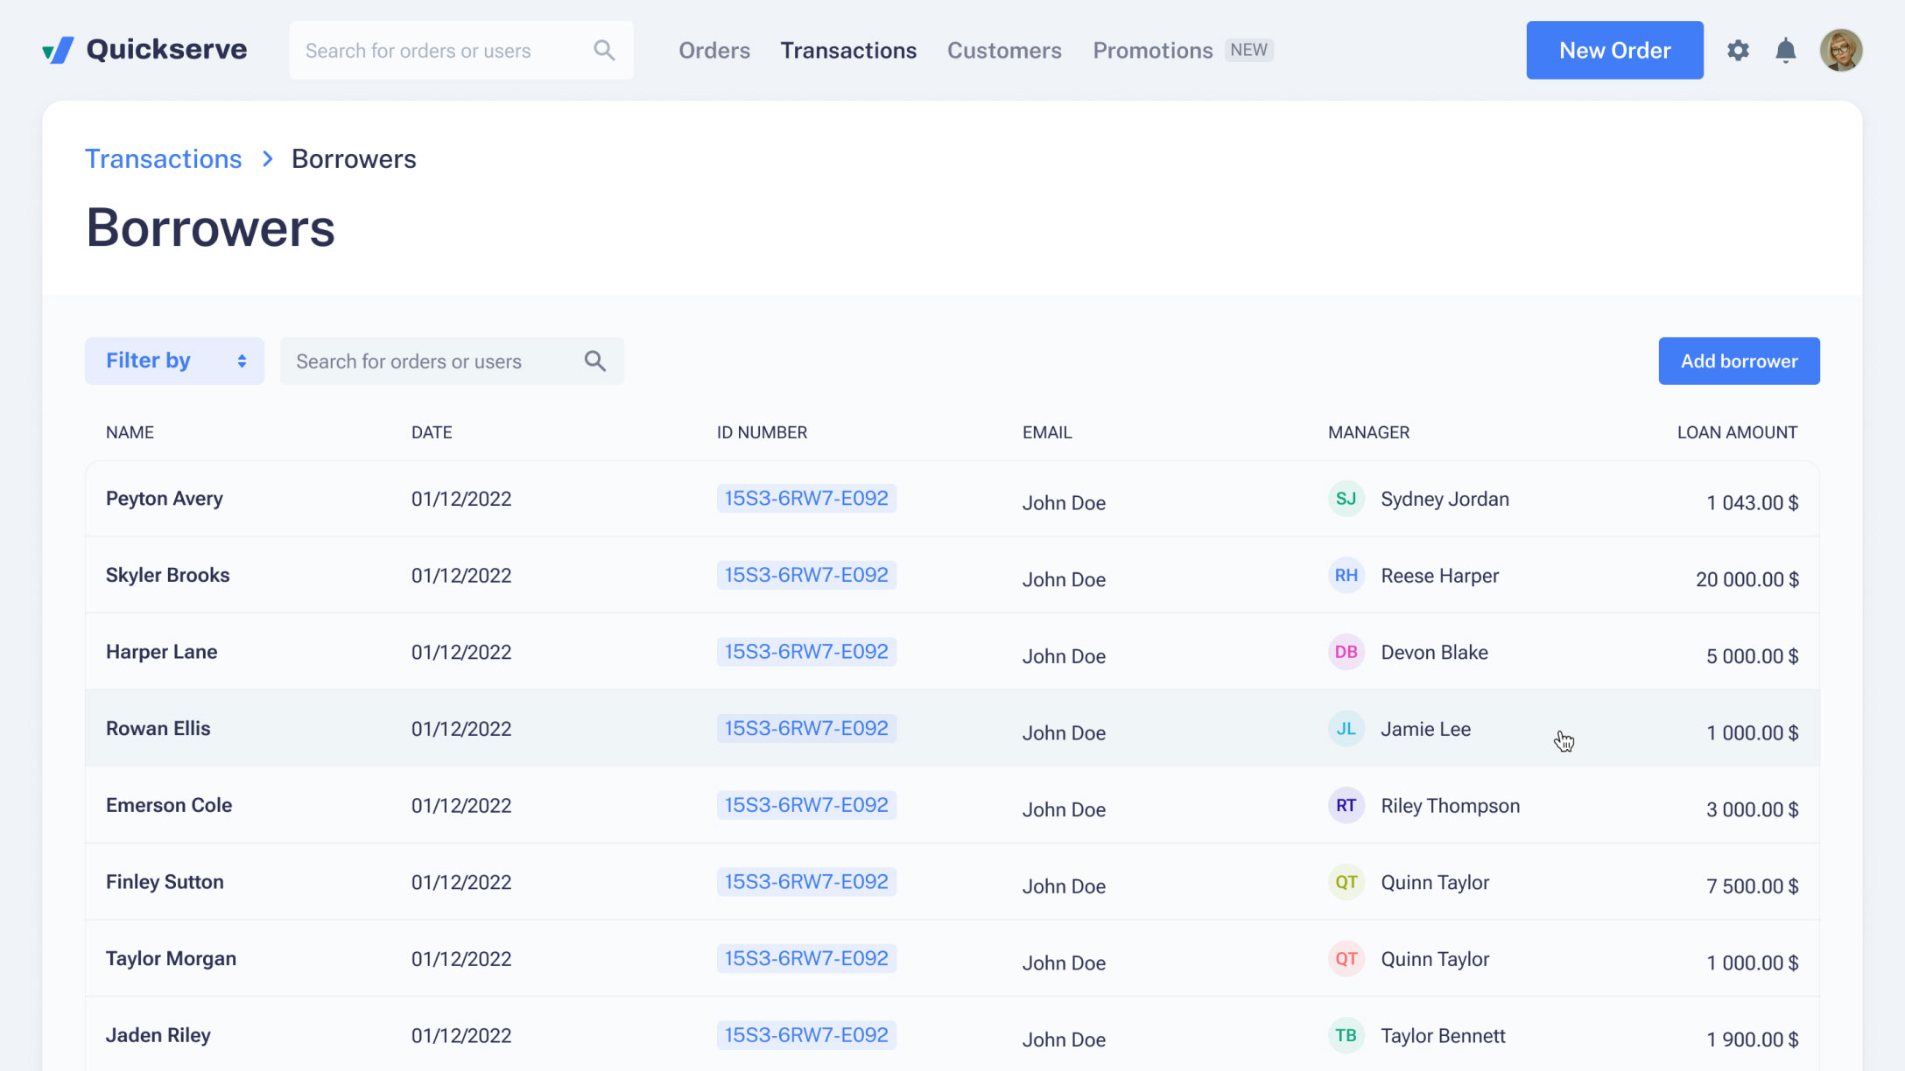1905x1071 pixels.
Task: Open notifications bell icon
Action: pos(1785,51)
